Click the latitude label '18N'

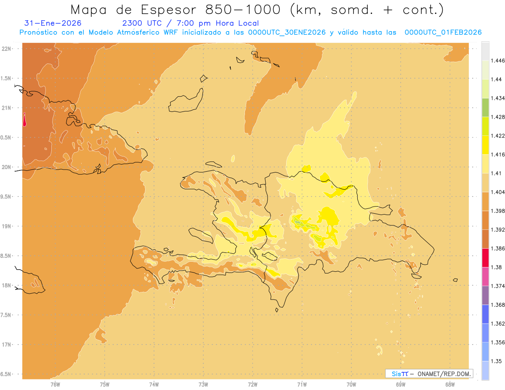coord(7,286)
